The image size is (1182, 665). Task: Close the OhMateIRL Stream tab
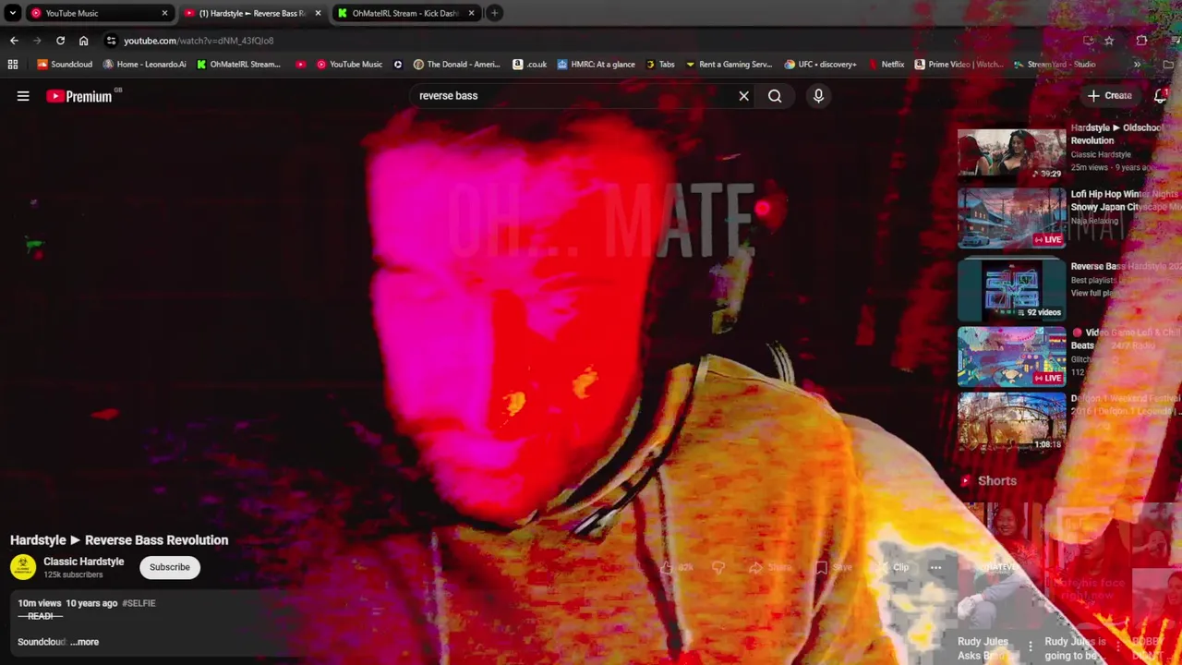click(x=471, y=13)
